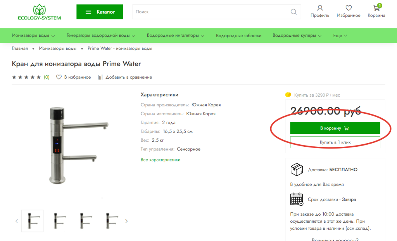The height and width of the screenshot is (241, 397).
Task: Click Купить в 1 клик button
Action: (x=335, y=142)
